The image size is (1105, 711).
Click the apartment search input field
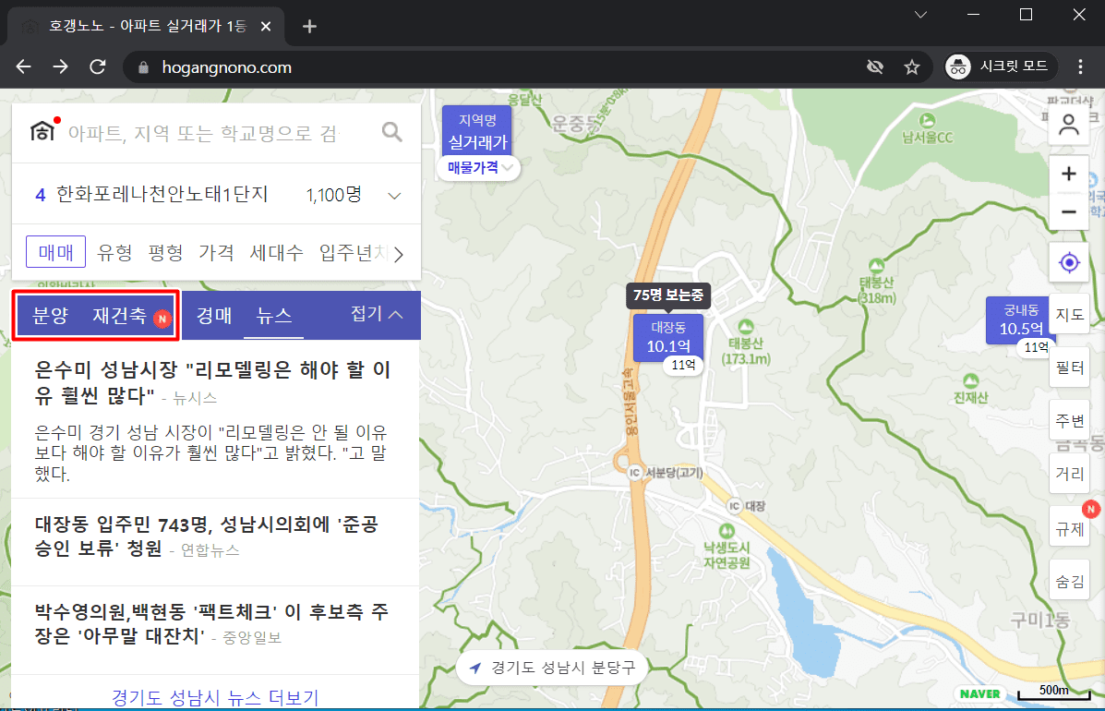click(204, 132)
